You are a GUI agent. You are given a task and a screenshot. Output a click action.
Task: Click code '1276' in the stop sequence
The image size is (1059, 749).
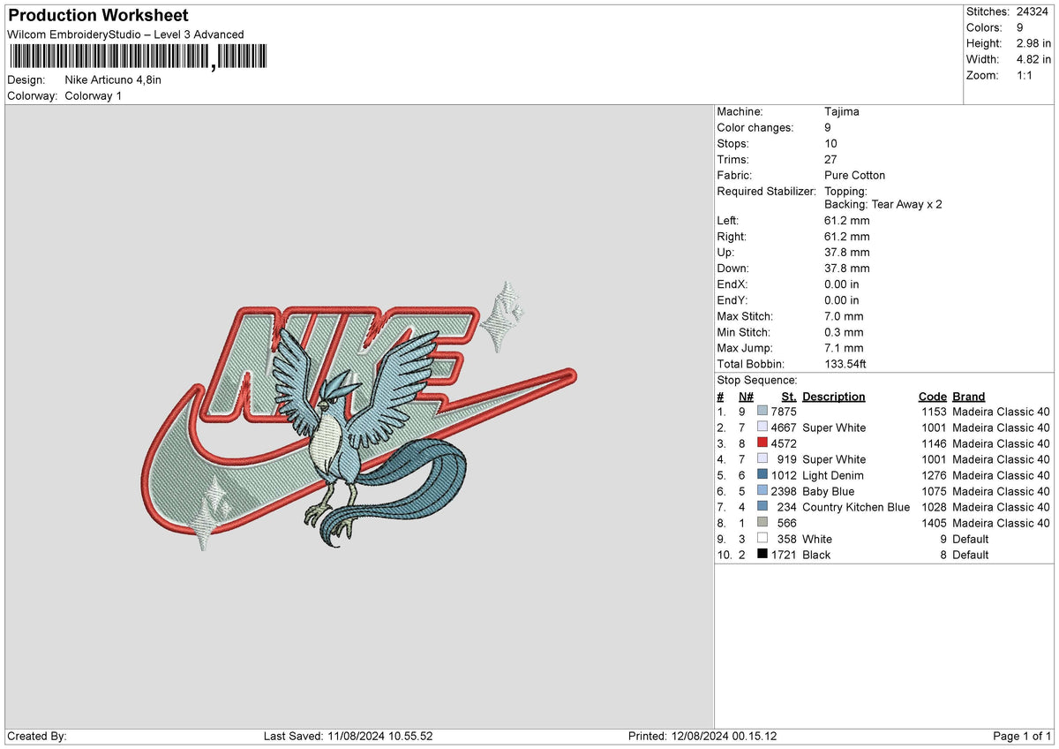[x=935, y=475]
